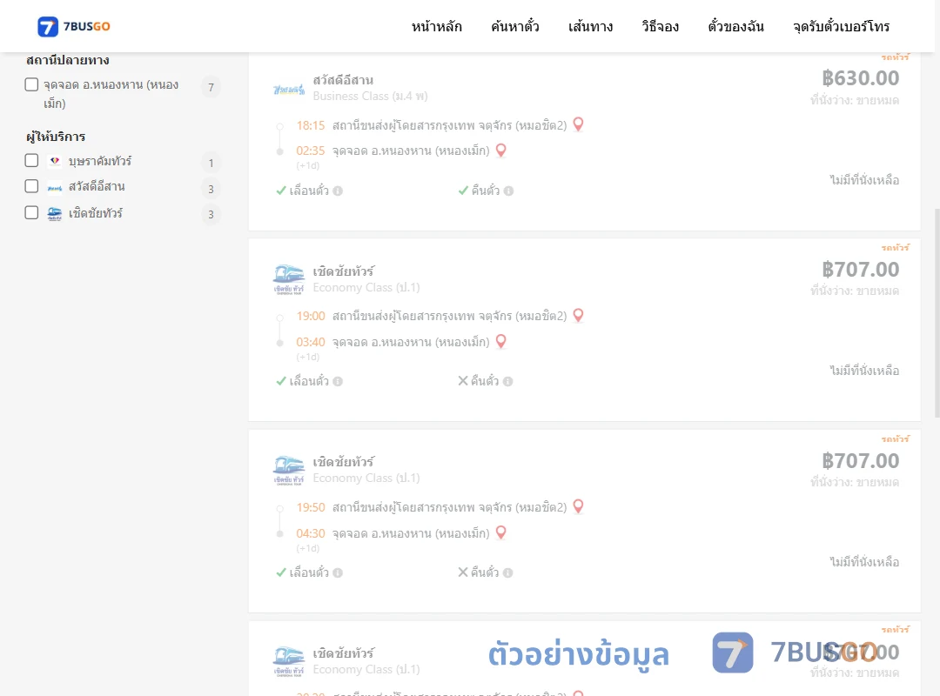Screen dimensions: 940x696
Task: Click เลื่อนตั๋ว info icon on 19:50 trip
Action: tap(338, 572)
